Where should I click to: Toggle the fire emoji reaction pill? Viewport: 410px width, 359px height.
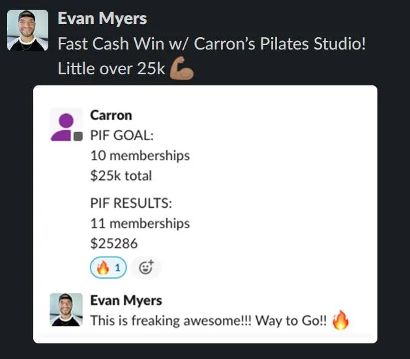108,268
